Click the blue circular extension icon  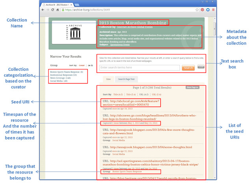[208, 10]
